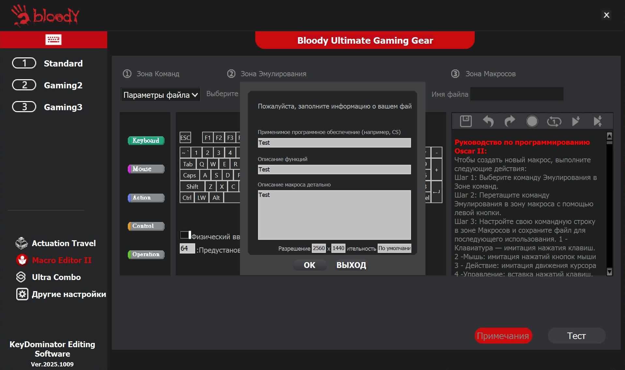Confirm the dialog with OK
Viewport: 625px width, 370px height.
[x=309, y=265]
